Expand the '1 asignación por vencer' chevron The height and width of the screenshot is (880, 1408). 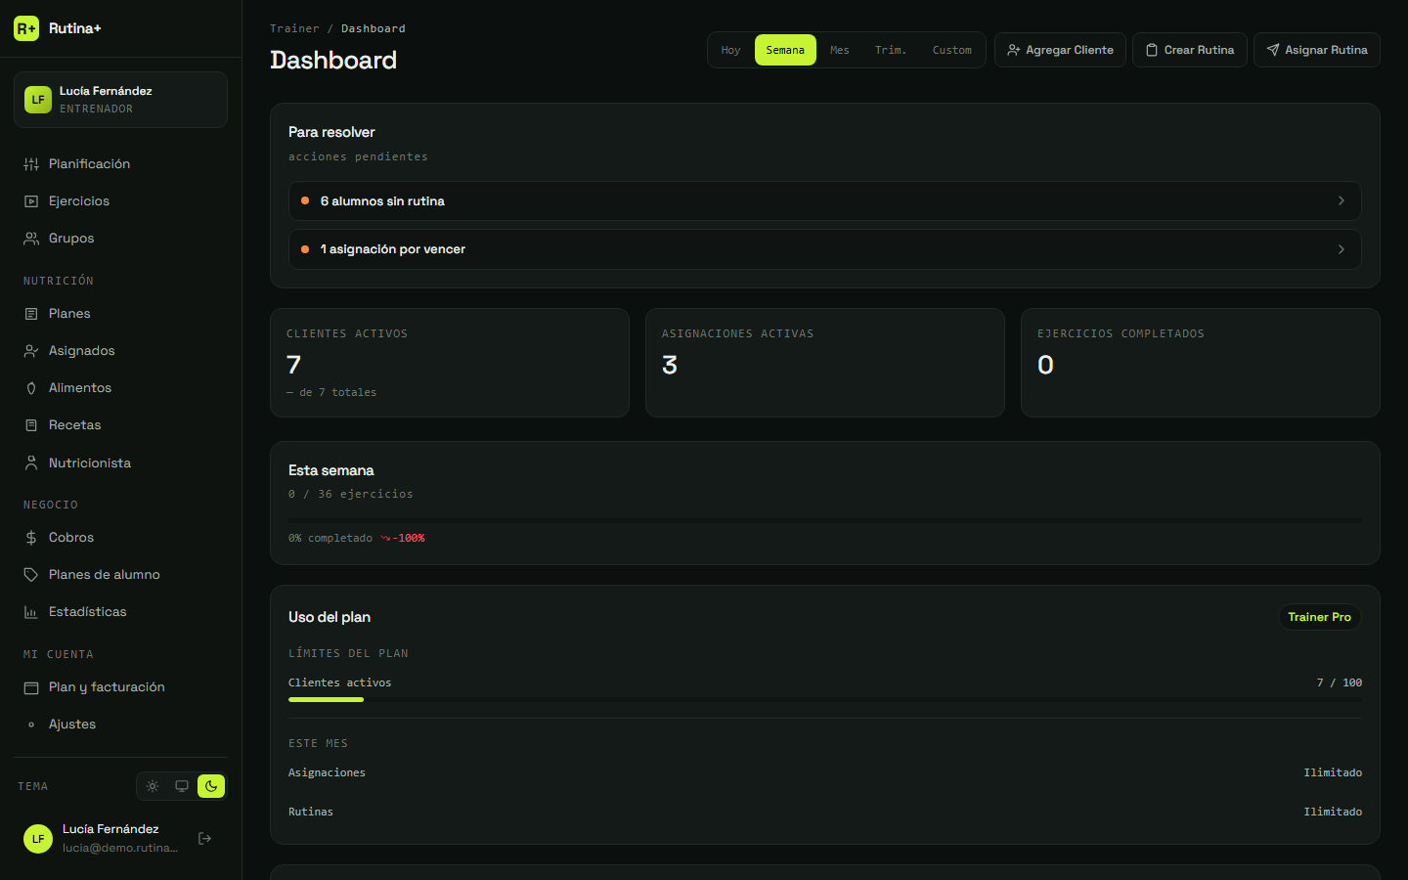1342,249
